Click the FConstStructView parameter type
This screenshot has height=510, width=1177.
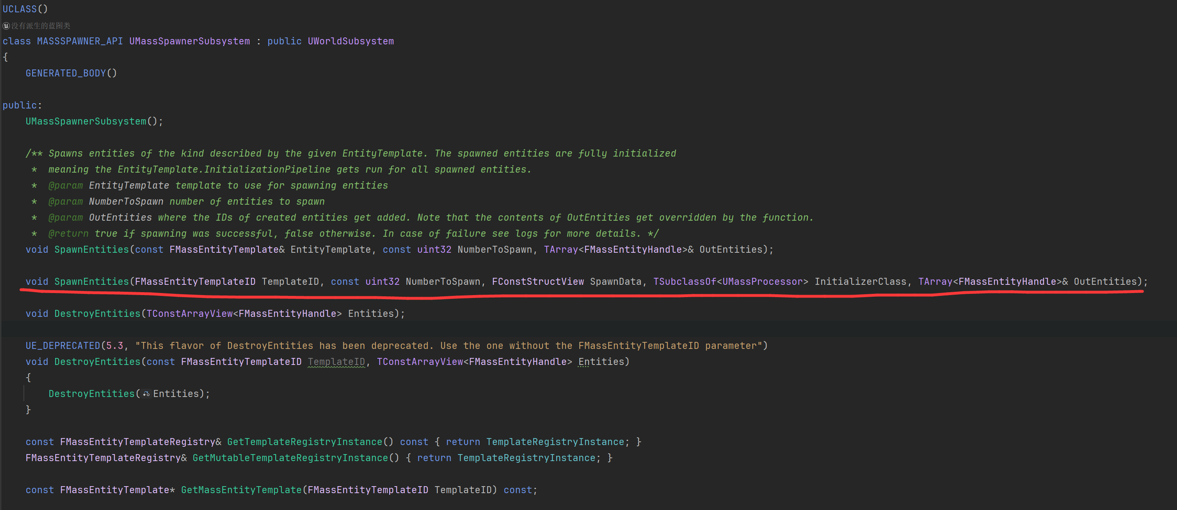pyautogui.click(x=538, y=282)
